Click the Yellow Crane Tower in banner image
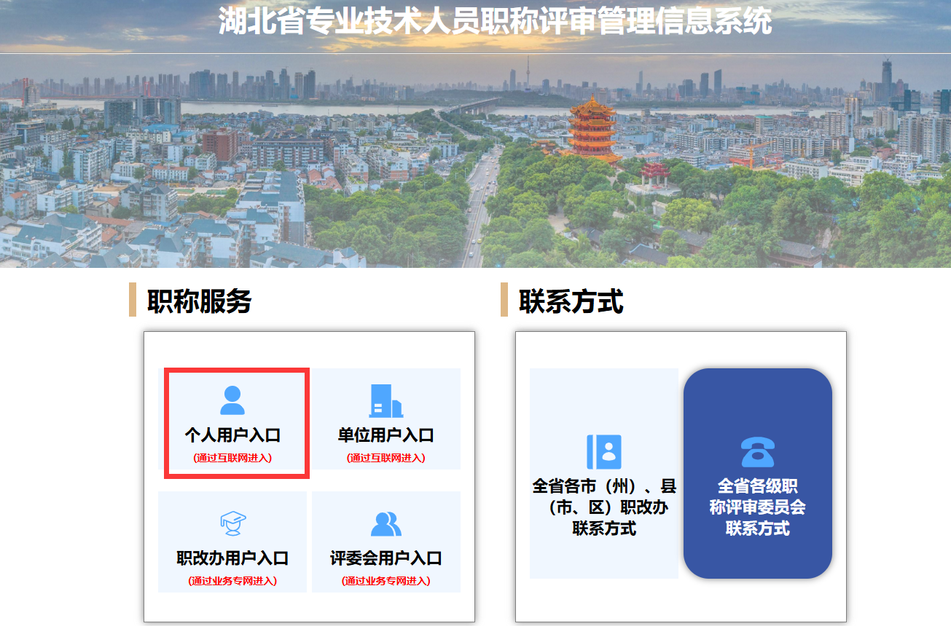 point(592,131)
